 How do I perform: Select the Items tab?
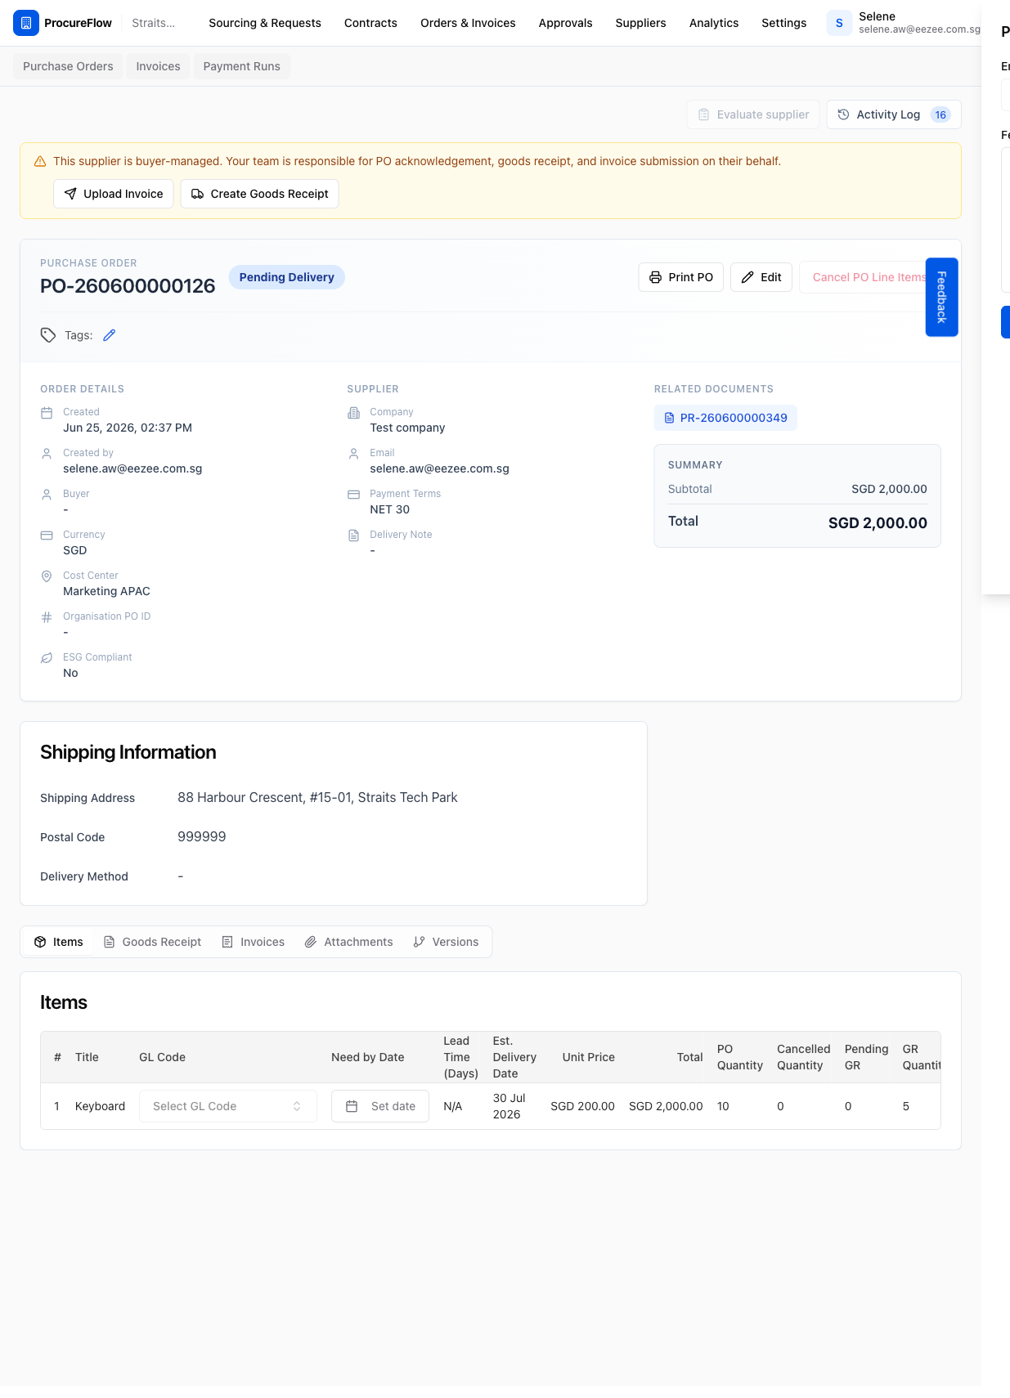59,942
